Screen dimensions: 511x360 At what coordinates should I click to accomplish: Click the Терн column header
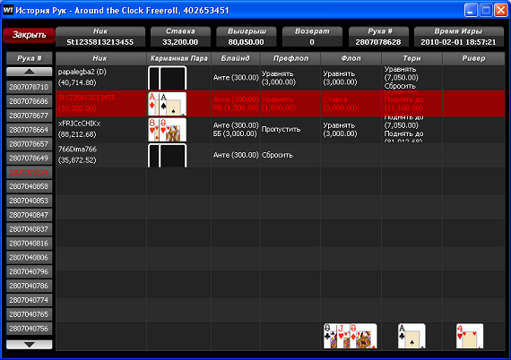(411, 58)
